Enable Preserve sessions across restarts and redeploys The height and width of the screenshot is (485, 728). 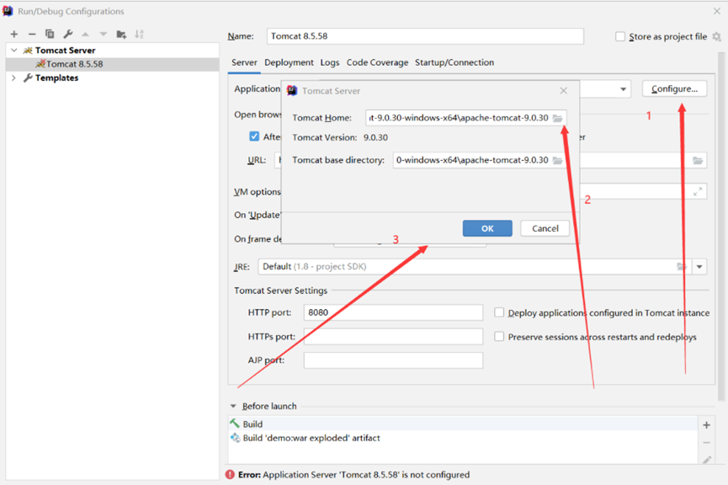[499, 336]
